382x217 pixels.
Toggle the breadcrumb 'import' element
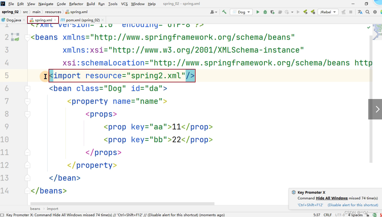[52, 209]
